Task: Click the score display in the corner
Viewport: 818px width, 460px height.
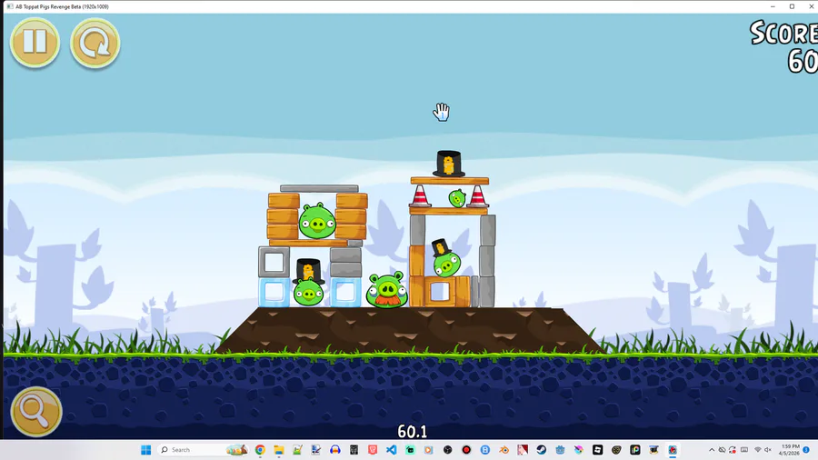Action: pos(784,47)
